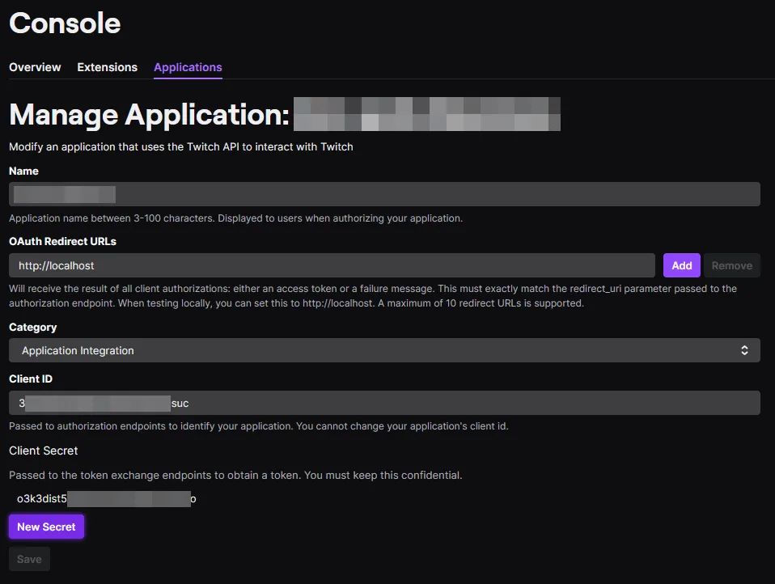
Task: Click inside the Client ID field
Action: [384, 403]
